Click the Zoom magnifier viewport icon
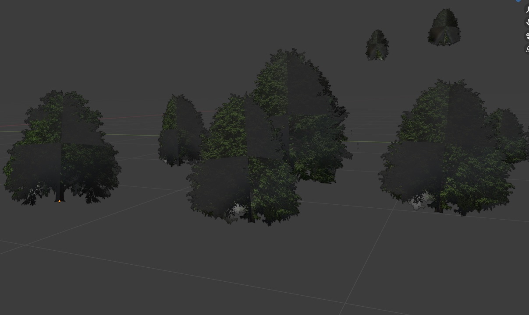 click(527, 10)
